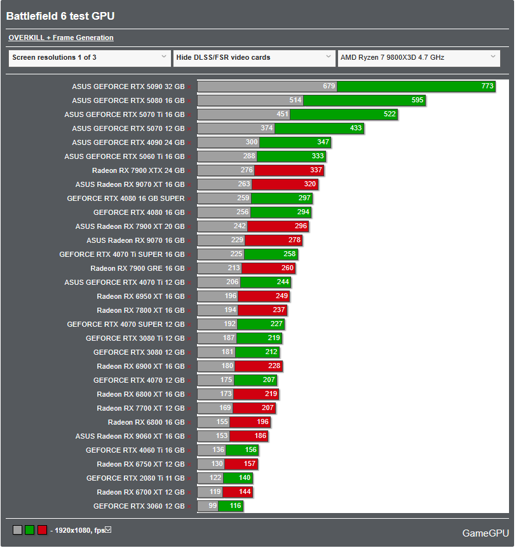Click the green legend swatch

pos(30,530)
